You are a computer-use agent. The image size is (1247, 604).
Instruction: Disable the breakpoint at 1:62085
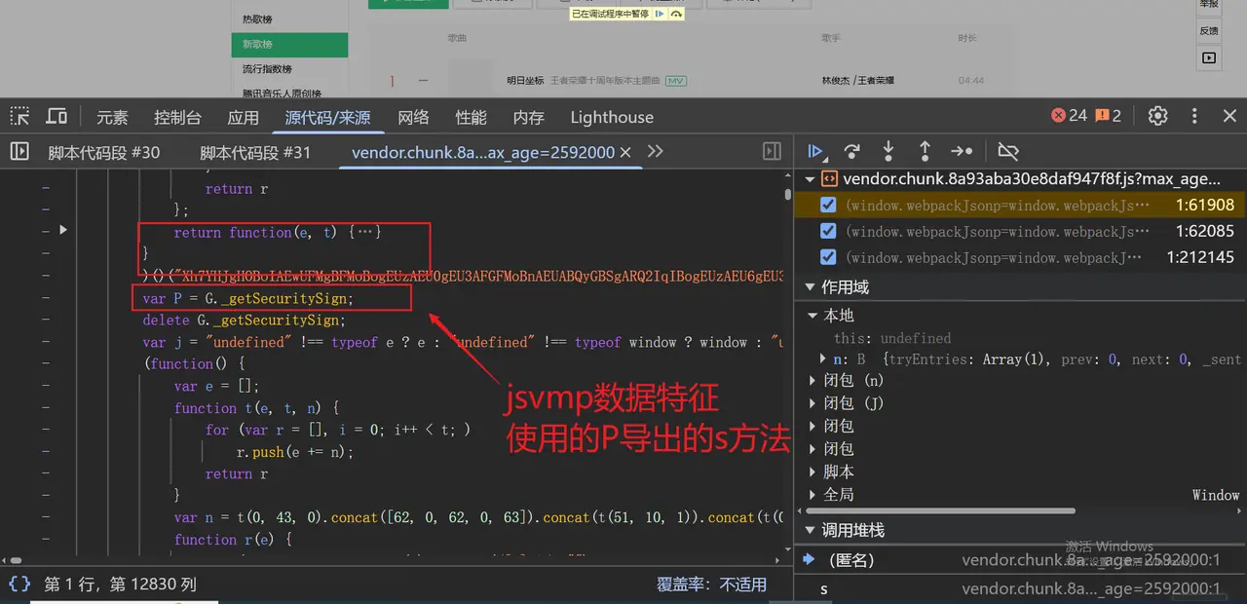pos(828,232)
